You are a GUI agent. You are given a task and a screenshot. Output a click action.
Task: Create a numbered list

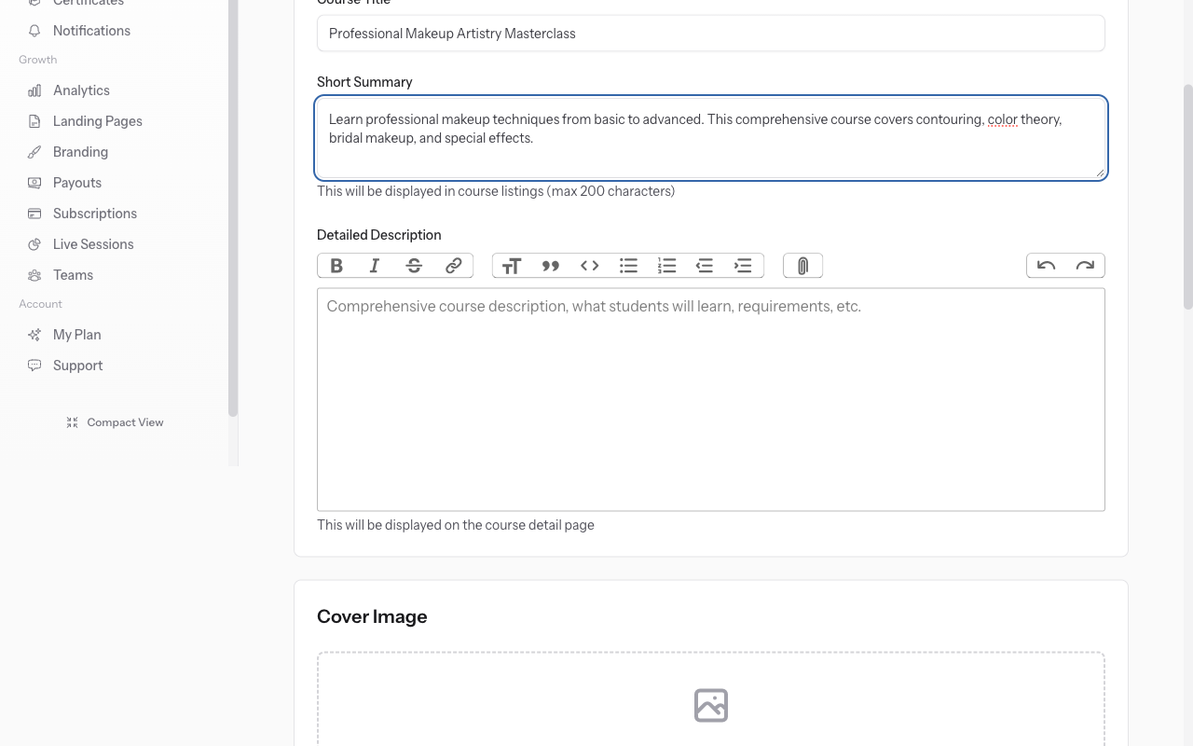tap(666, 266)
